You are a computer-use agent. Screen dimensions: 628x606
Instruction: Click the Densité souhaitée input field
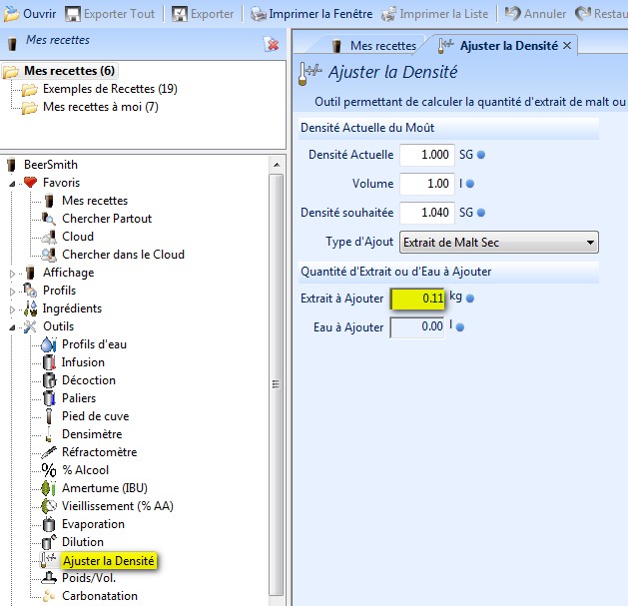click(426, 213)
